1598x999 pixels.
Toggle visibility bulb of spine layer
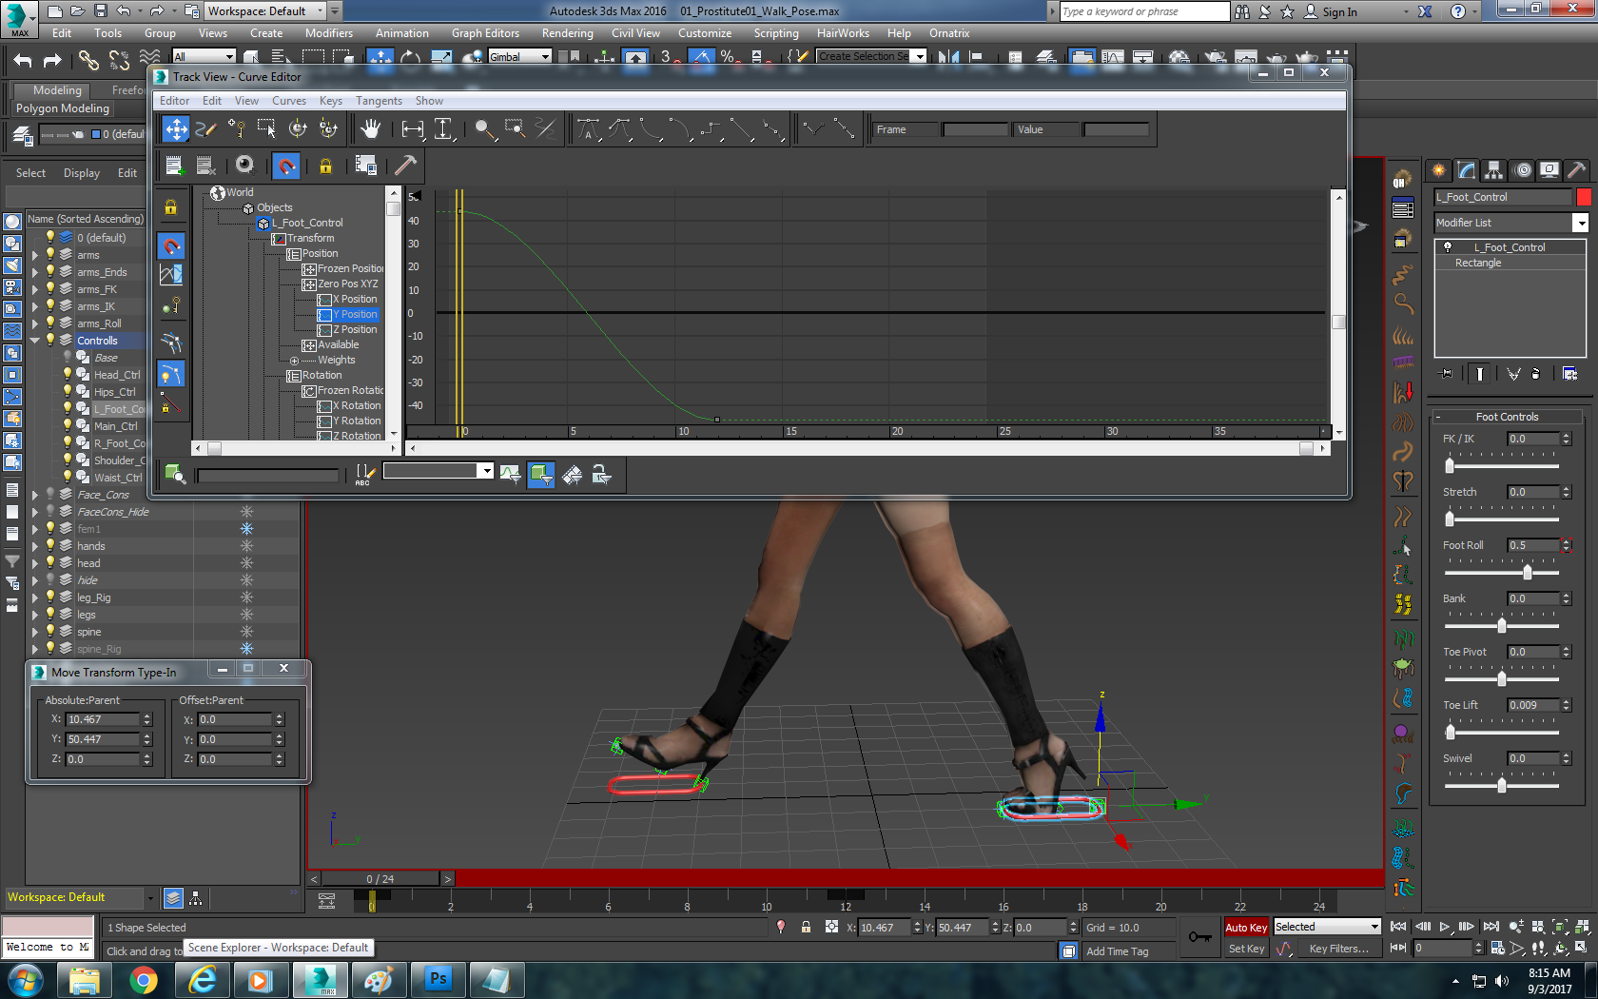pos(50,632)
